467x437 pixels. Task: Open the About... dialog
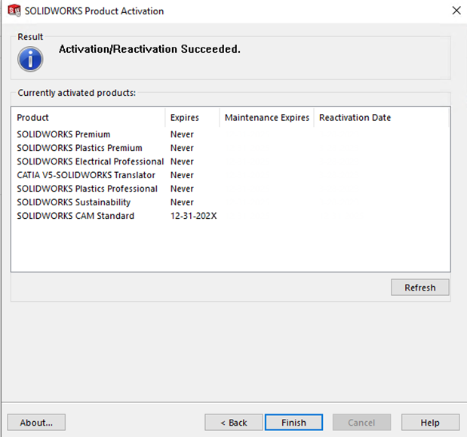36,422
